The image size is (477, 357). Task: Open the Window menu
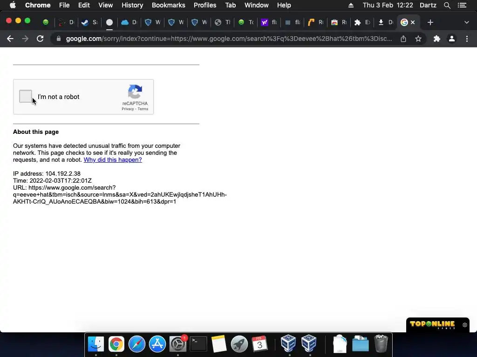[257, 5]
